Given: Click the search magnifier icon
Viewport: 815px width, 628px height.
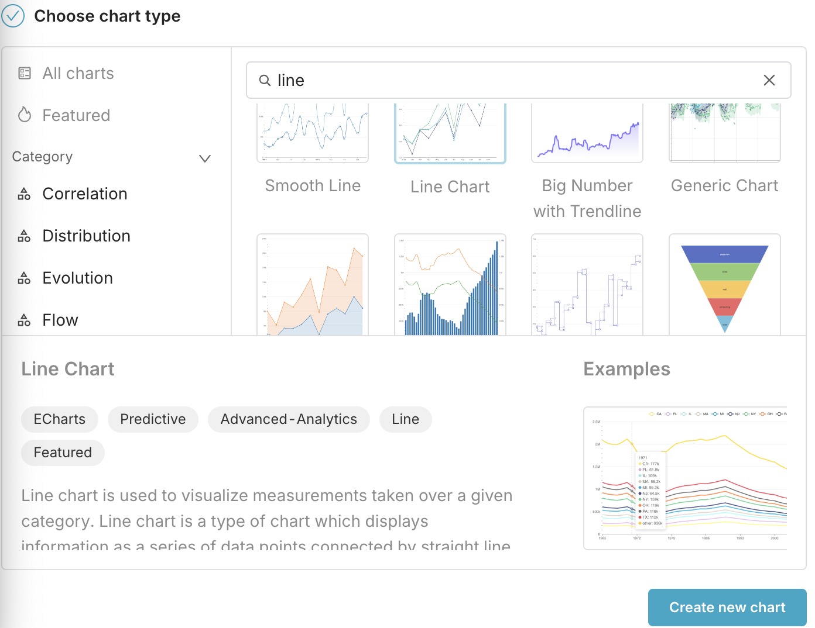Looking at the screenshot, I should click(x=265, y=80).
